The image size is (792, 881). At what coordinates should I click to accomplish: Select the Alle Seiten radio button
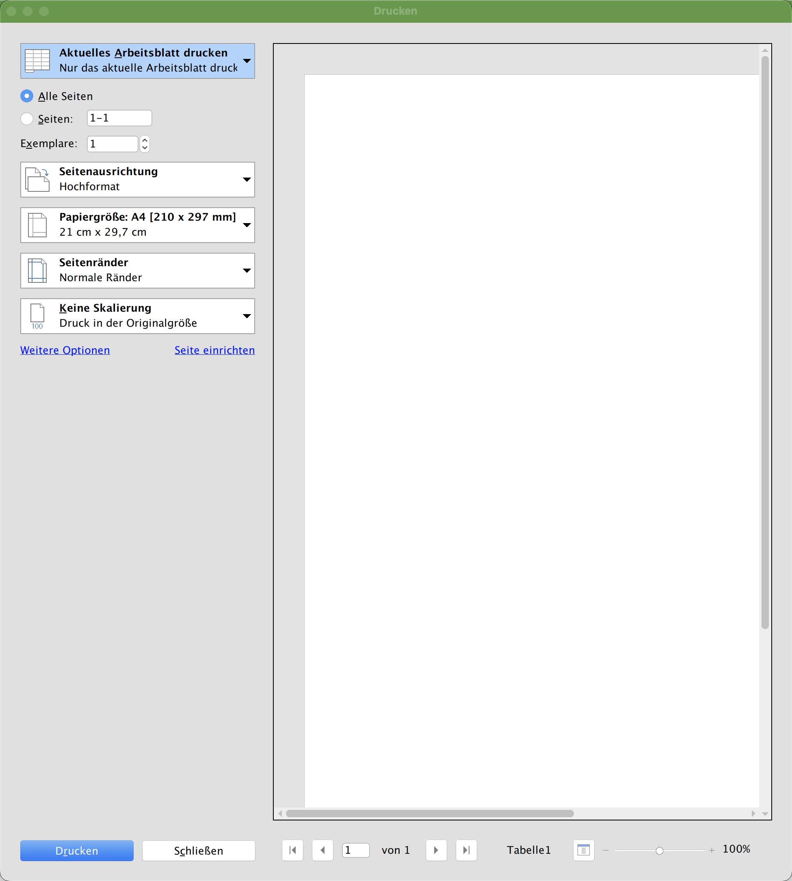click(x=27, y=96)
